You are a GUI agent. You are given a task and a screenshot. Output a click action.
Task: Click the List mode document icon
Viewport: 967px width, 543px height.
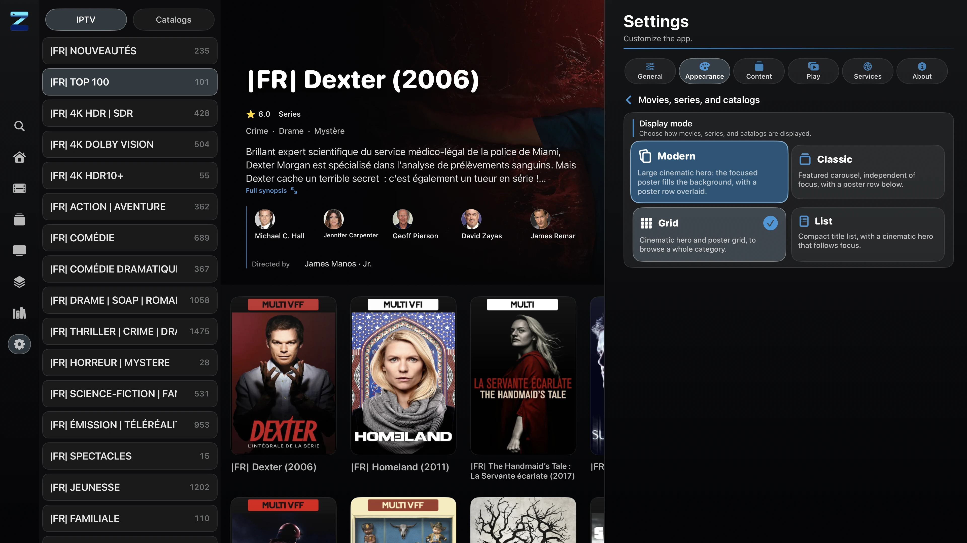(804, 221)
